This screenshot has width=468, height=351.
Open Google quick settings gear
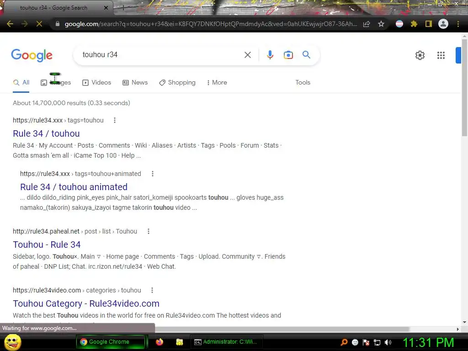[x=420, y=55]
